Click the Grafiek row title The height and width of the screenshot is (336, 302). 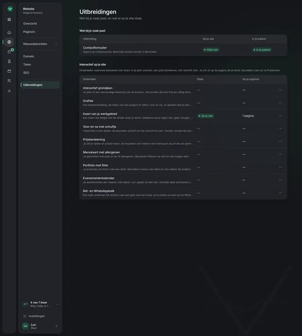click(88, 101)
